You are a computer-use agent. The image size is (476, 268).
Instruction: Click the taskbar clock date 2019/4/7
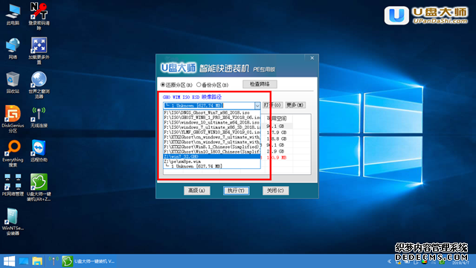click(x=460, y=263)
